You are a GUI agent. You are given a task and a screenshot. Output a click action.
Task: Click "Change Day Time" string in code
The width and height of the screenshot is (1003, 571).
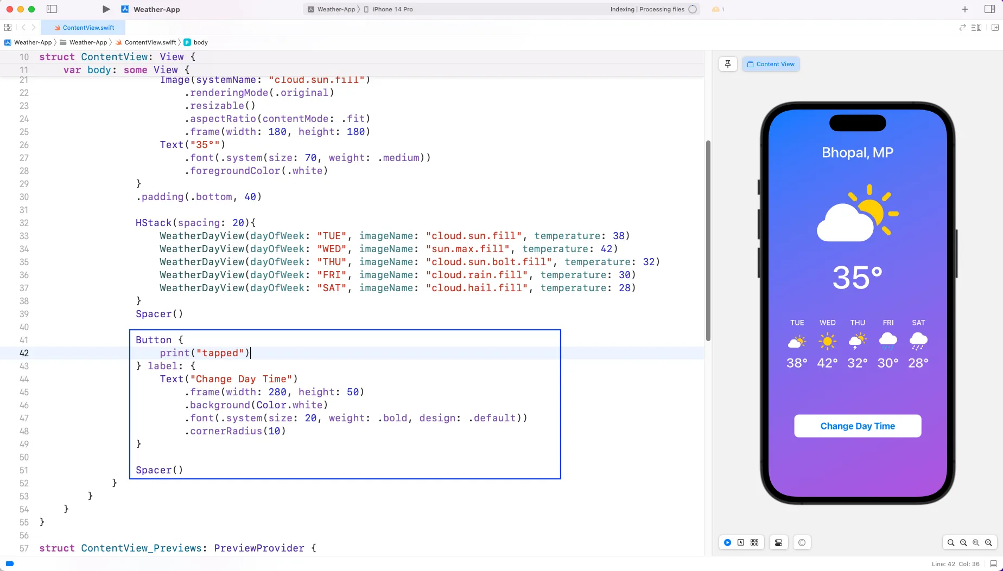(x=241, y=379)
